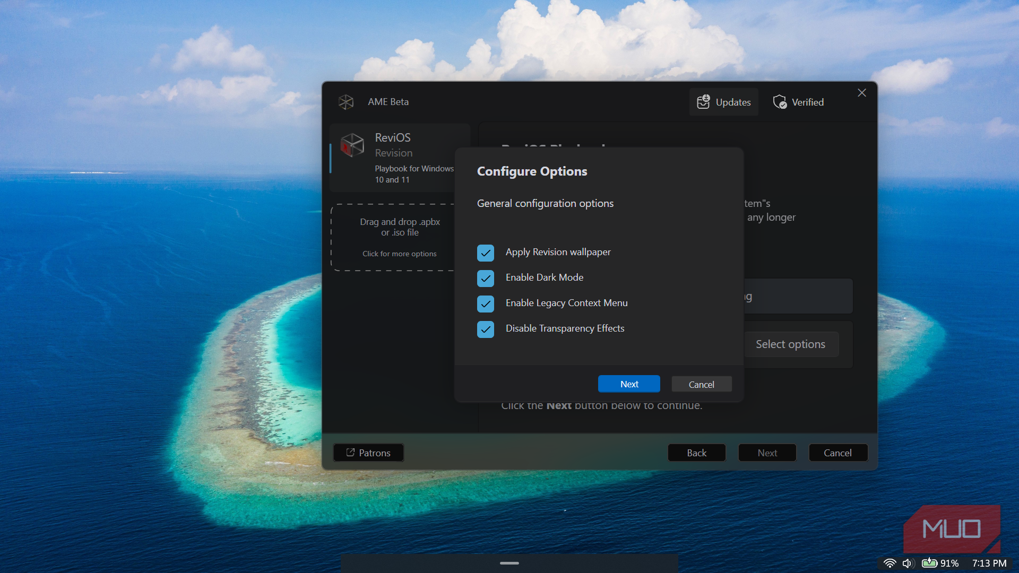Select the ReviOS playbook cube icon

coord(352,145)
